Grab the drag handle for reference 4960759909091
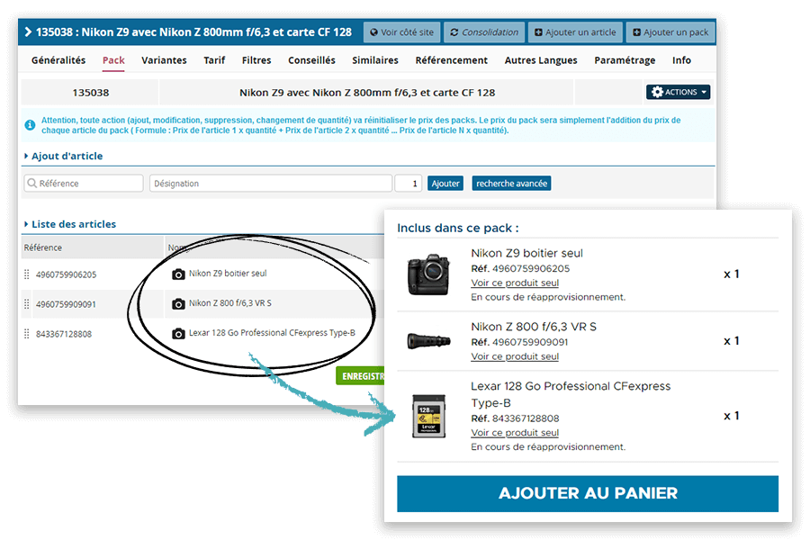 (x=27, y=304)
